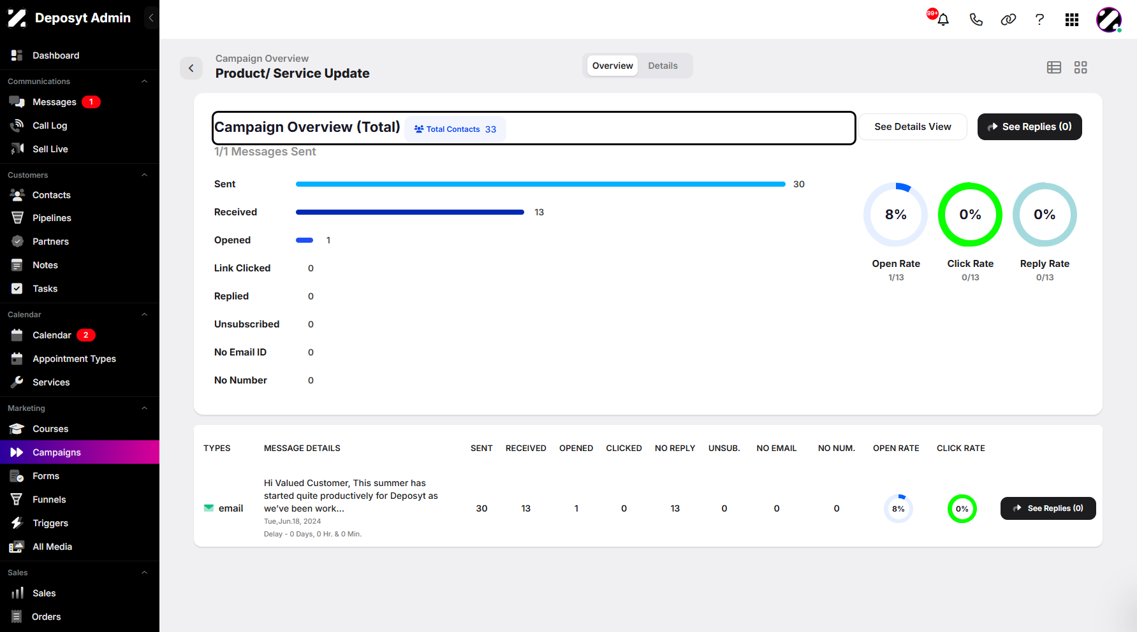Switch to the Details tab
Screen dimensions: 1137x632
[663, 66]
